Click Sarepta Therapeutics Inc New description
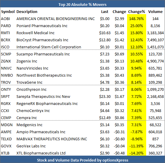This screenshot has width=165, height=163. coord(43,96)
